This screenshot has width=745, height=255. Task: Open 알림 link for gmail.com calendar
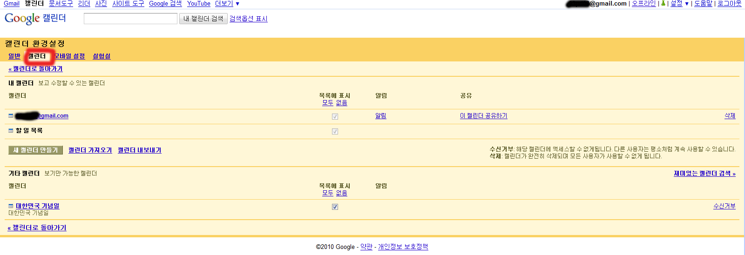(x=381, y=116)
